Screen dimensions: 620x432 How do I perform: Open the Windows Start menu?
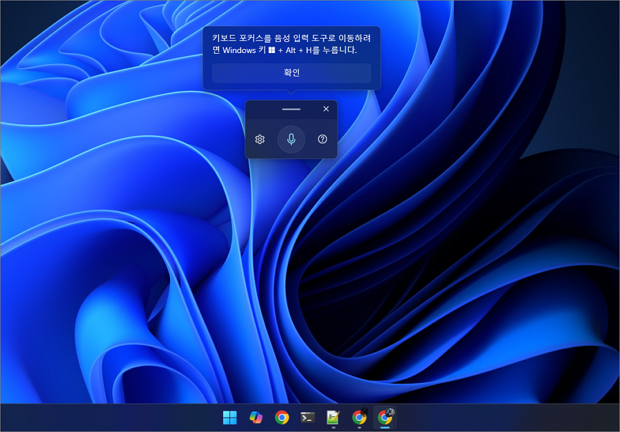(x=229, y=418)
